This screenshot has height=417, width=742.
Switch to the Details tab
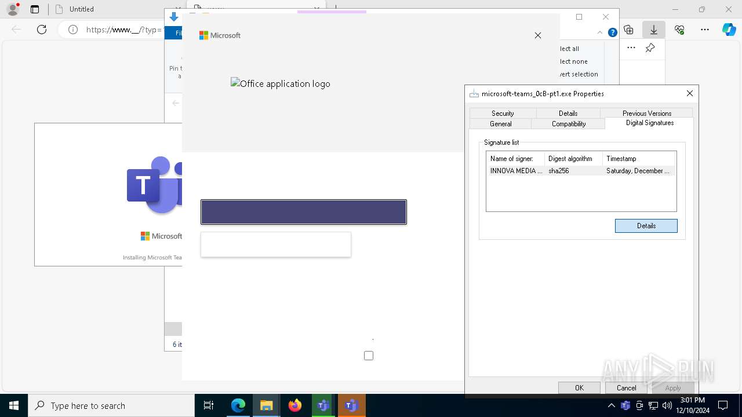(x=568, y=114)
